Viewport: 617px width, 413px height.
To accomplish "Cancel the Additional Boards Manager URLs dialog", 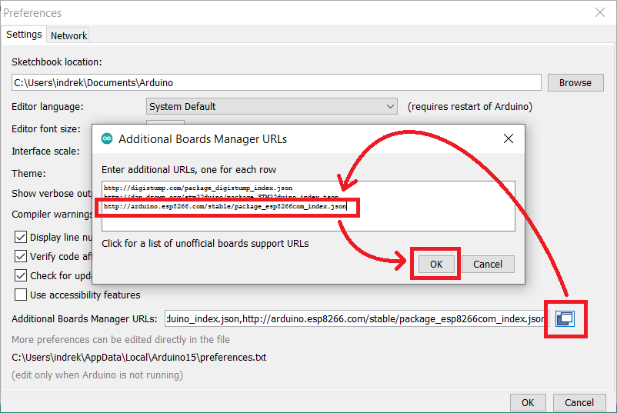I will (x=488, y=264).
